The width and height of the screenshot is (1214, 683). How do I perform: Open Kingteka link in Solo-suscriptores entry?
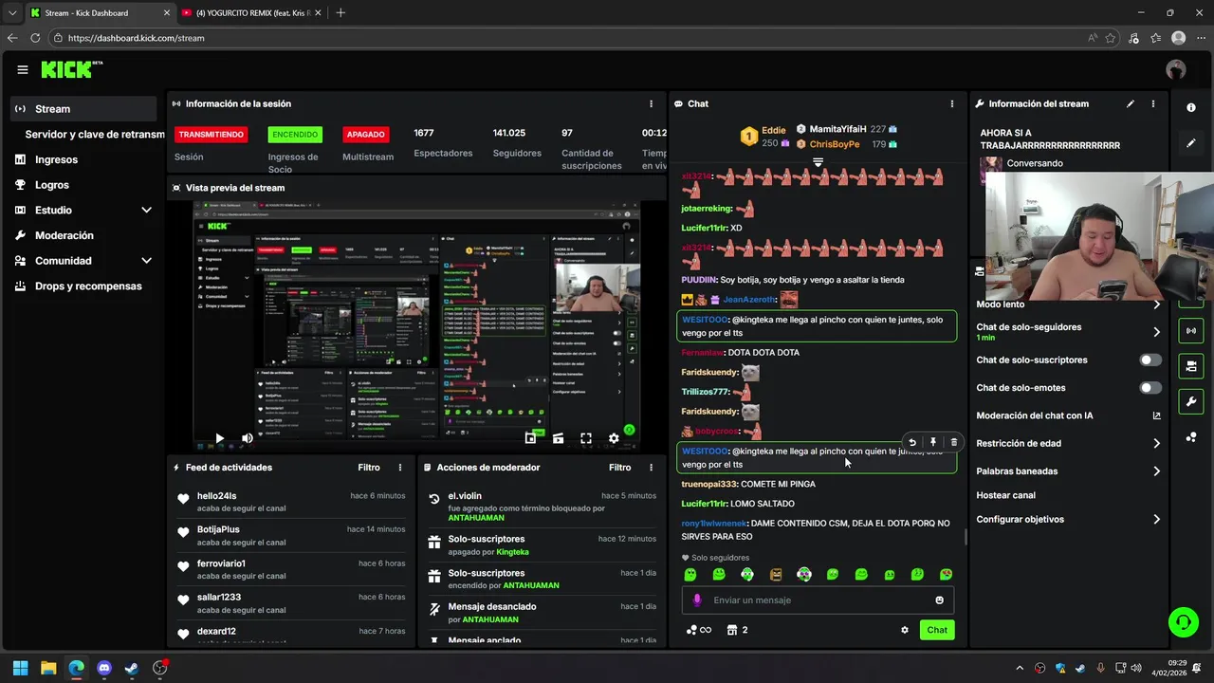pos(512,552)
